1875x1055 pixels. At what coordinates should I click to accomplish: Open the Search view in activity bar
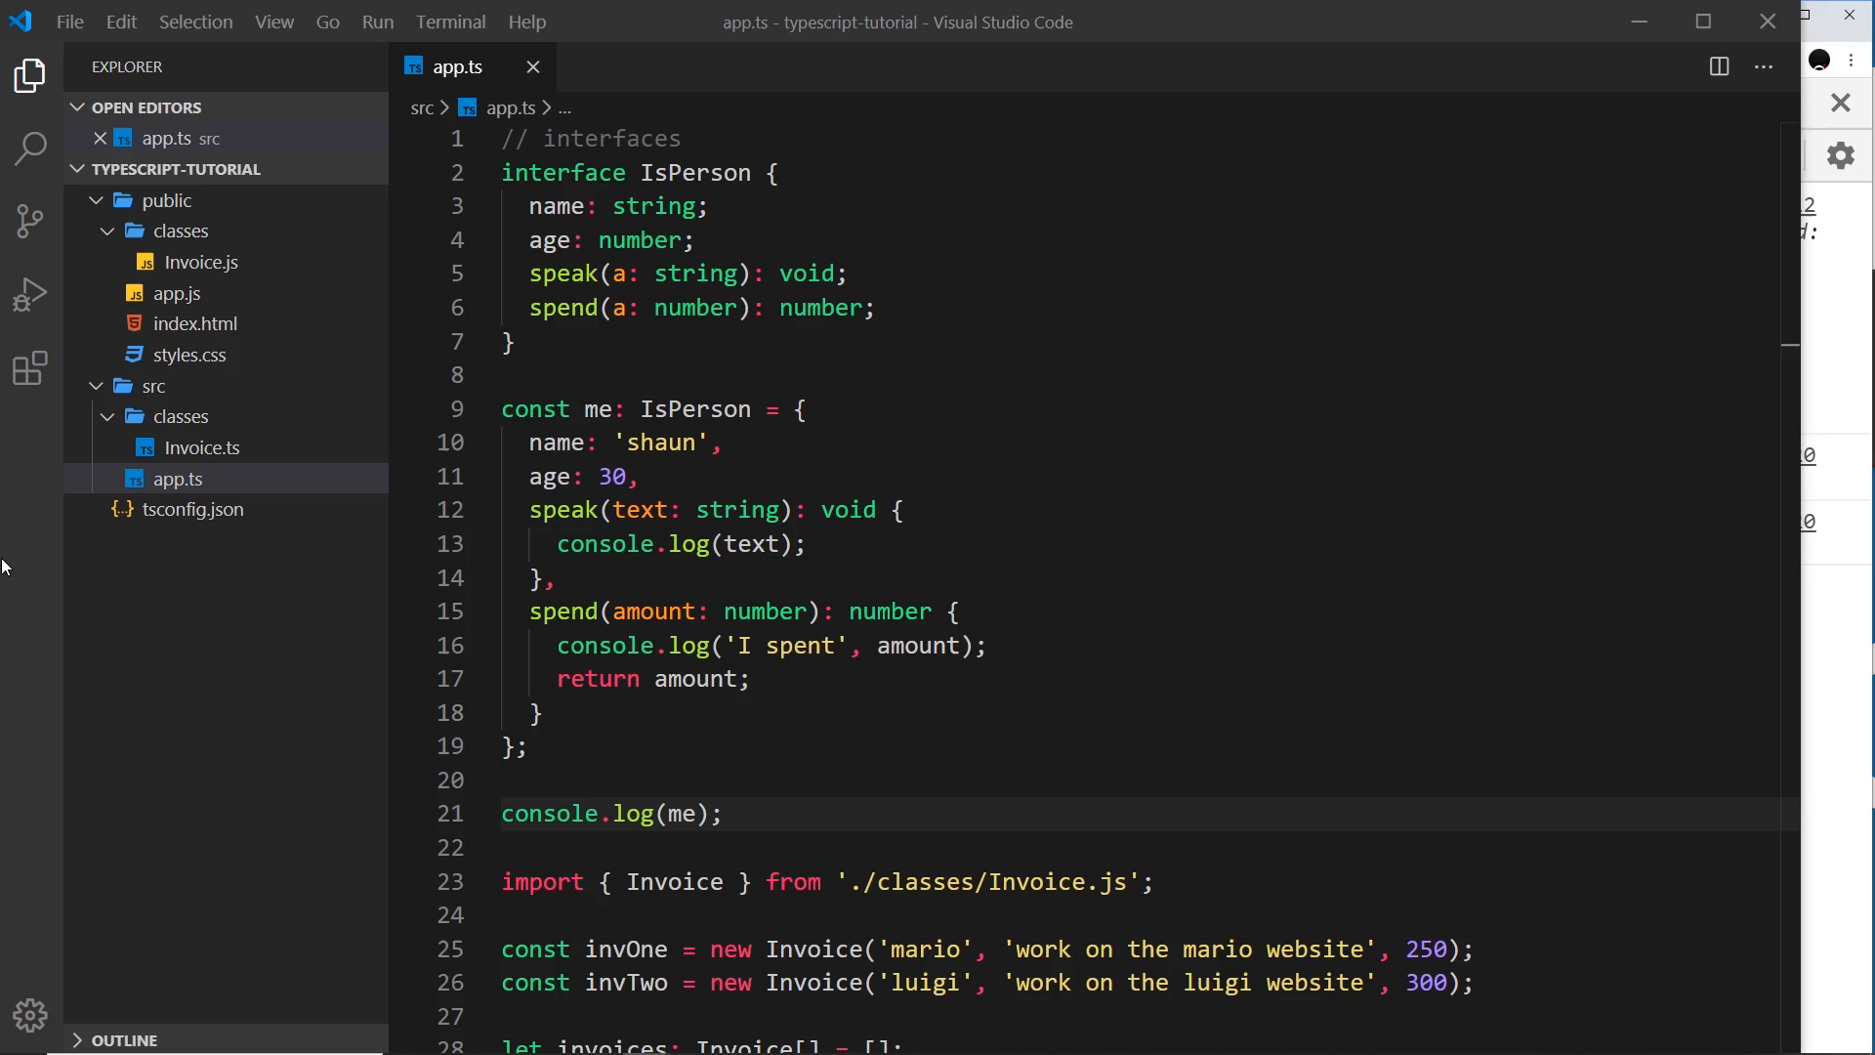tap(30, 148)
